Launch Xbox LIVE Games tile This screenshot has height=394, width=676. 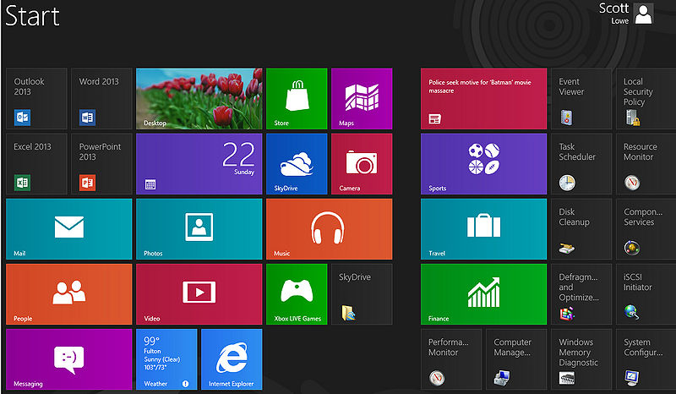296,294
